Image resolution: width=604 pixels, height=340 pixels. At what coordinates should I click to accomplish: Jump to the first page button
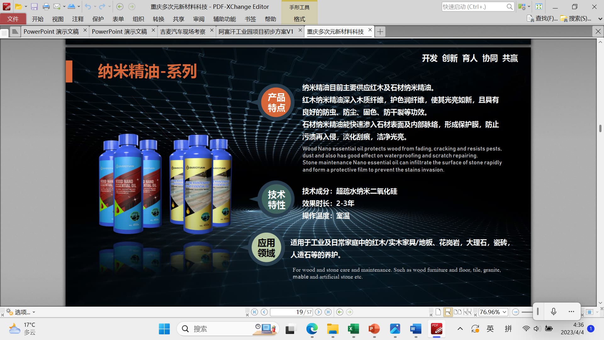pos(254,312)
